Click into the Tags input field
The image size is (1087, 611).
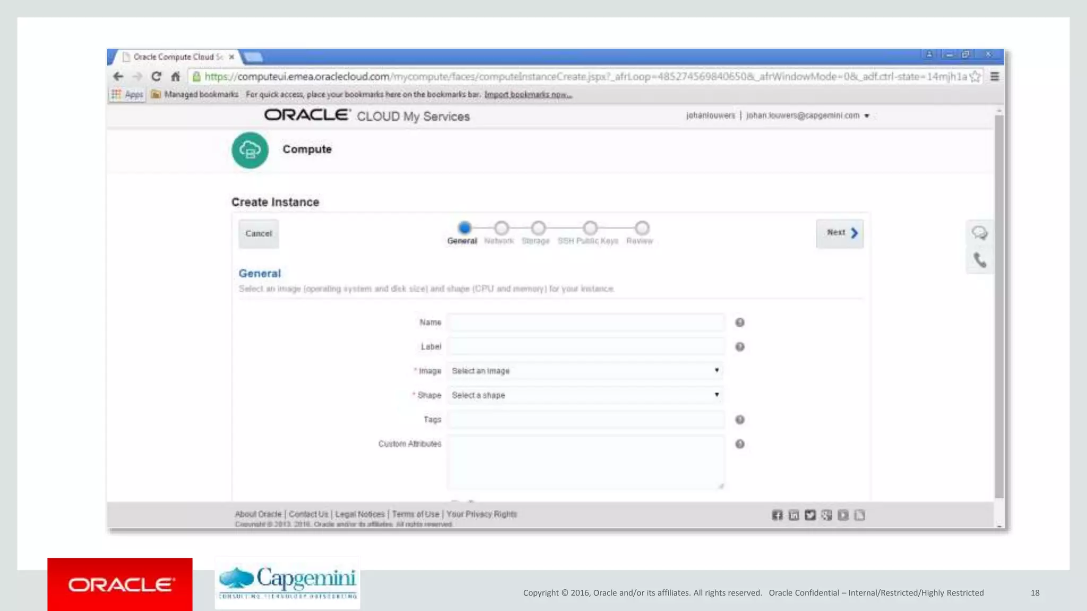click(x=585, y=420)
